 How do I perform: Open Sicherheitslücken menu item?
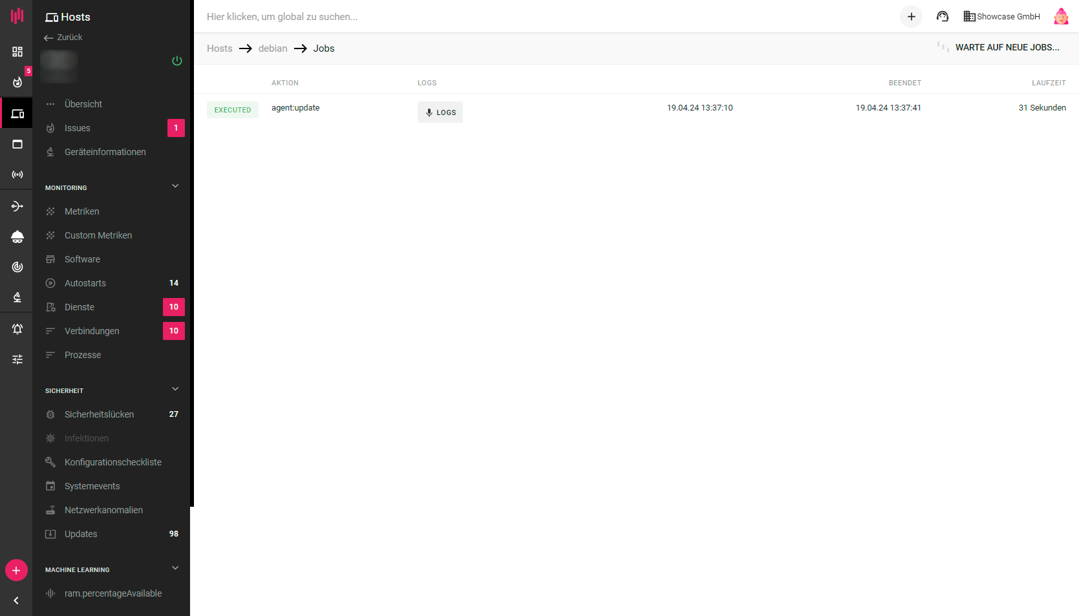click(99, 414)
